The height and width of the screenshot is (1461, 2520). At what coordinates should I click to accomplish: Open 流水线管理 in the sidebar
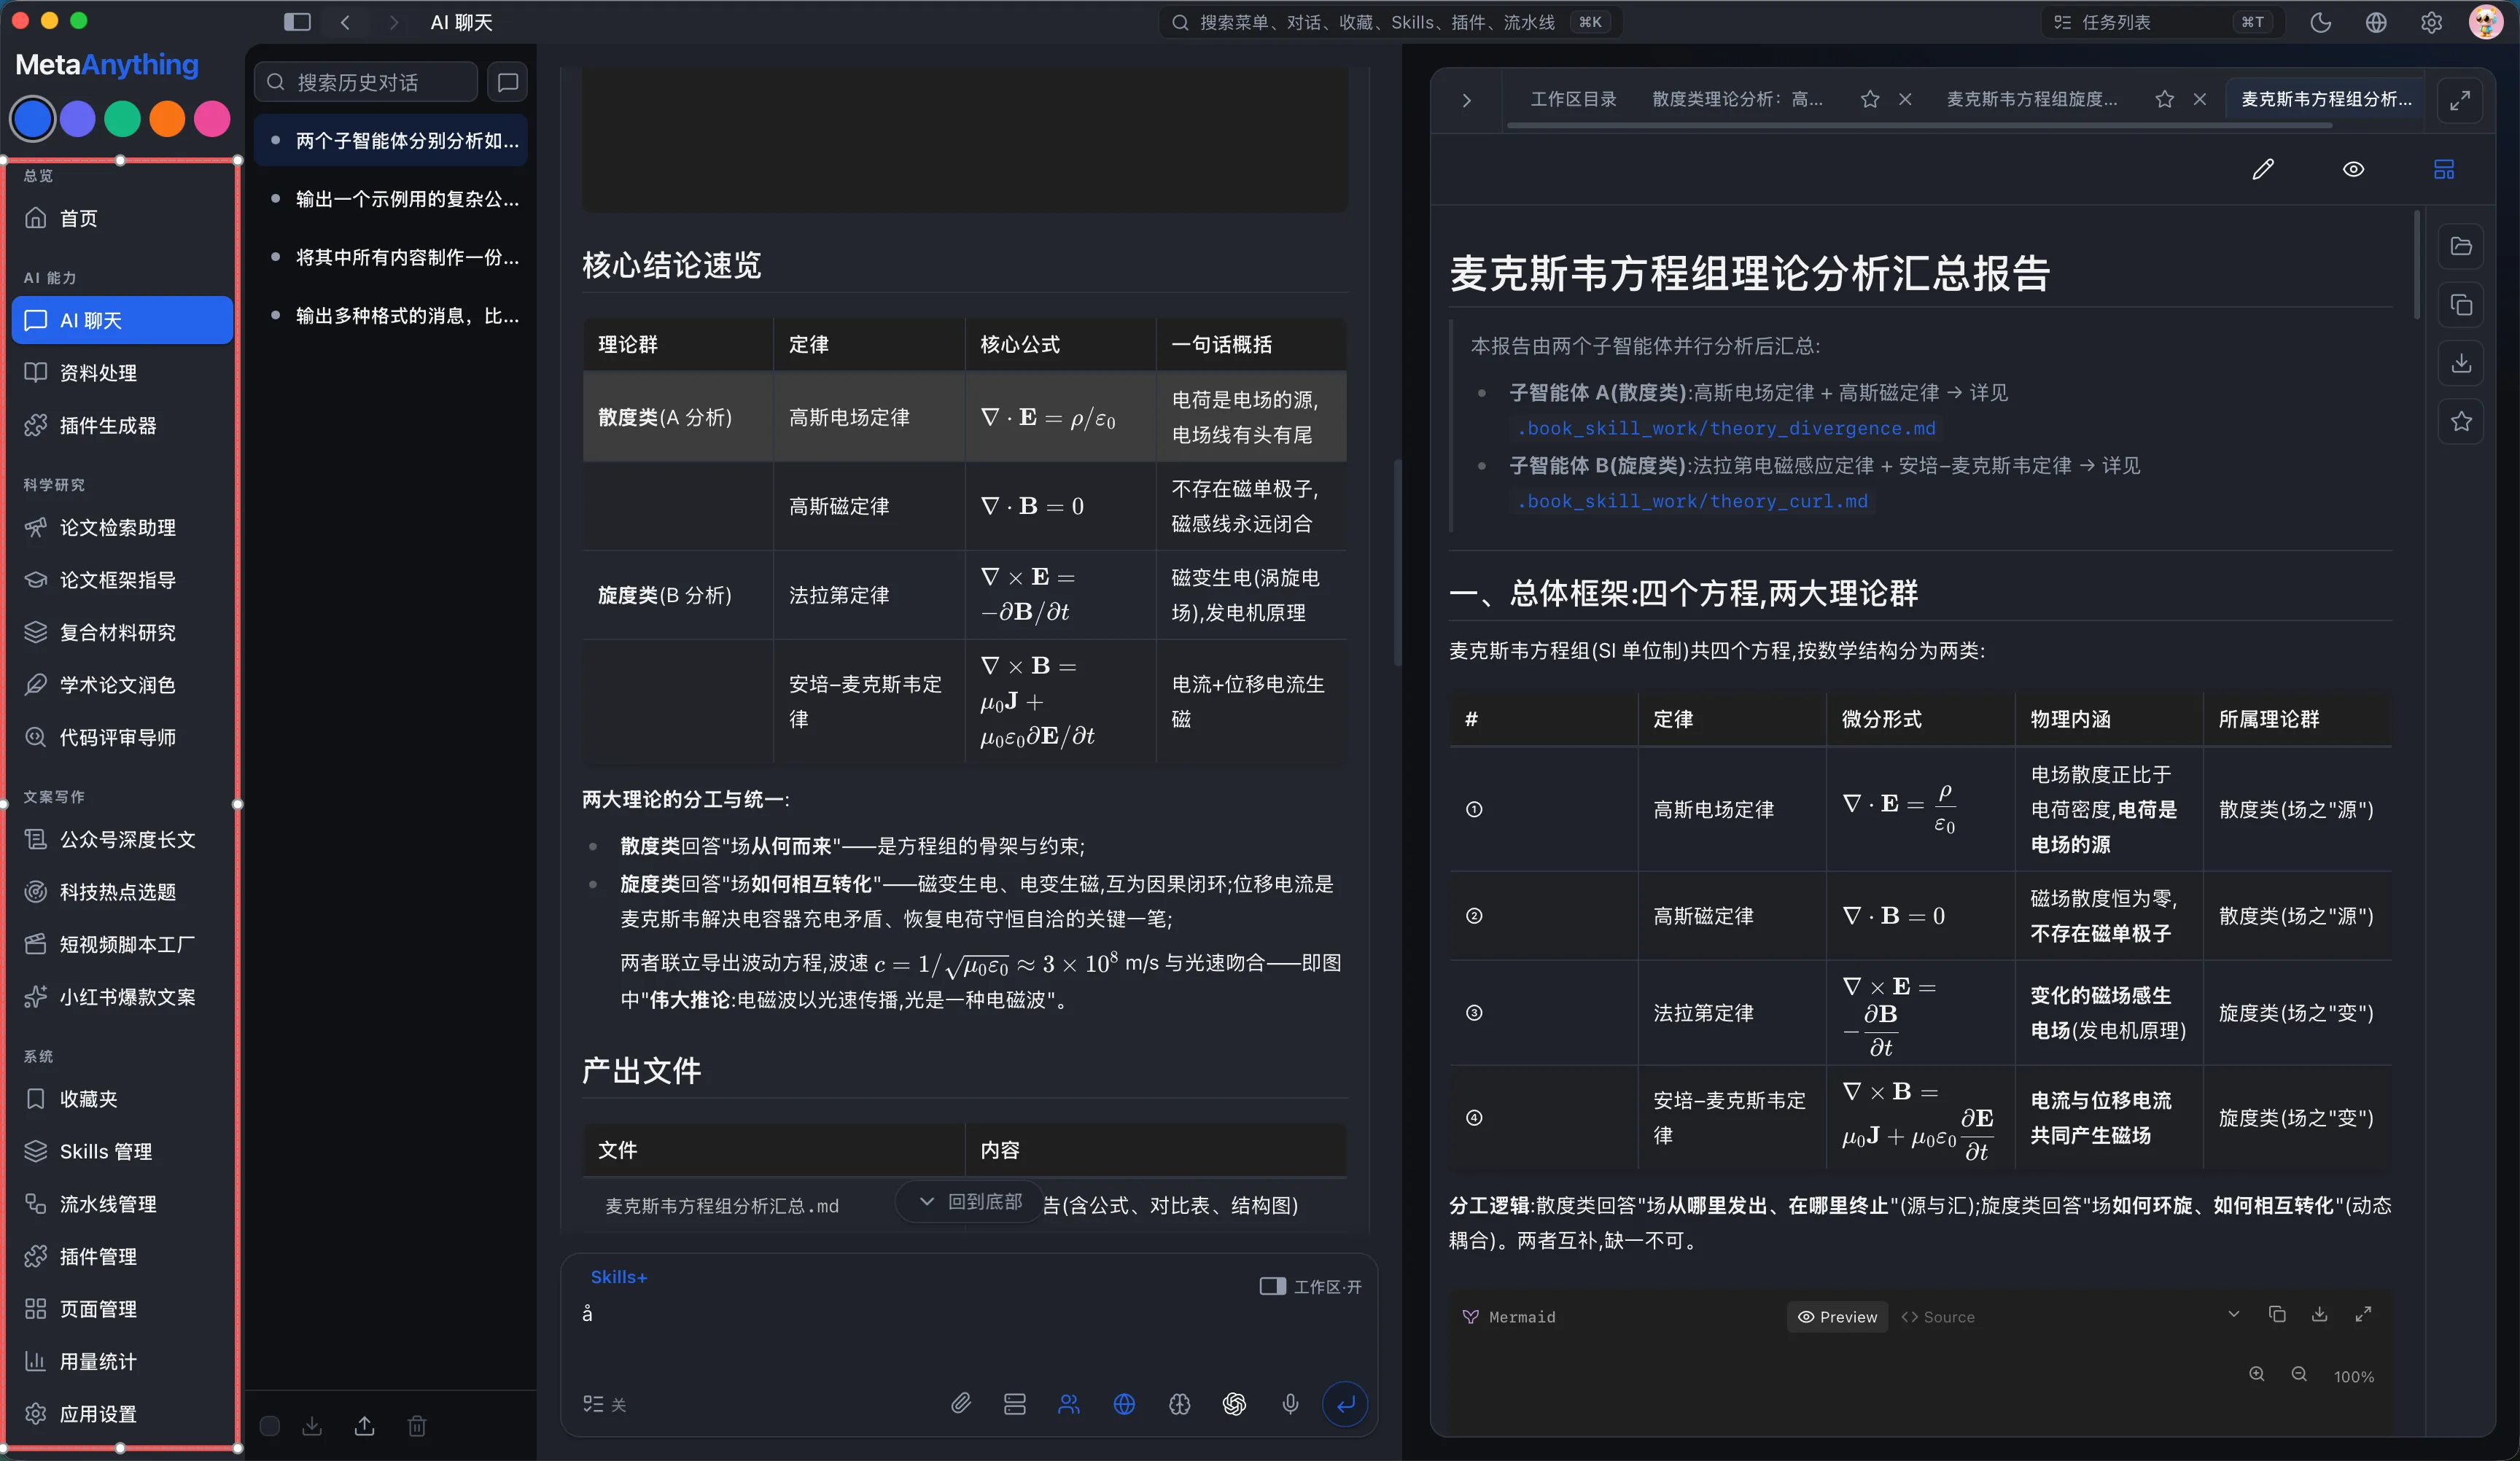(123, 1204)
